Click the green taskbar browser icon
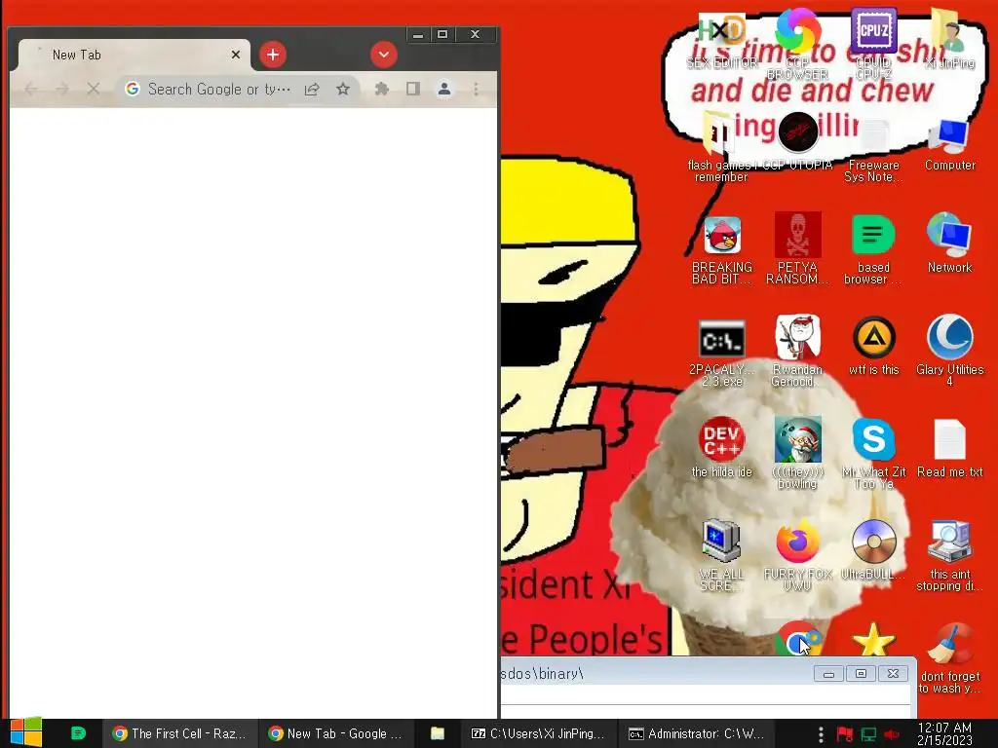 78,733
